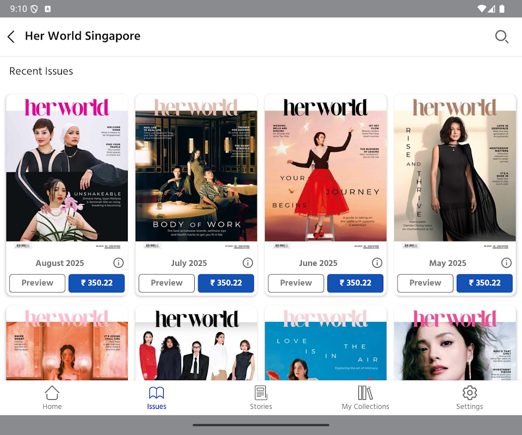The width and height of the screenshot is (522, 435).
Task: Show info for August 2025 issue
Action: click(x=118, y=263)
